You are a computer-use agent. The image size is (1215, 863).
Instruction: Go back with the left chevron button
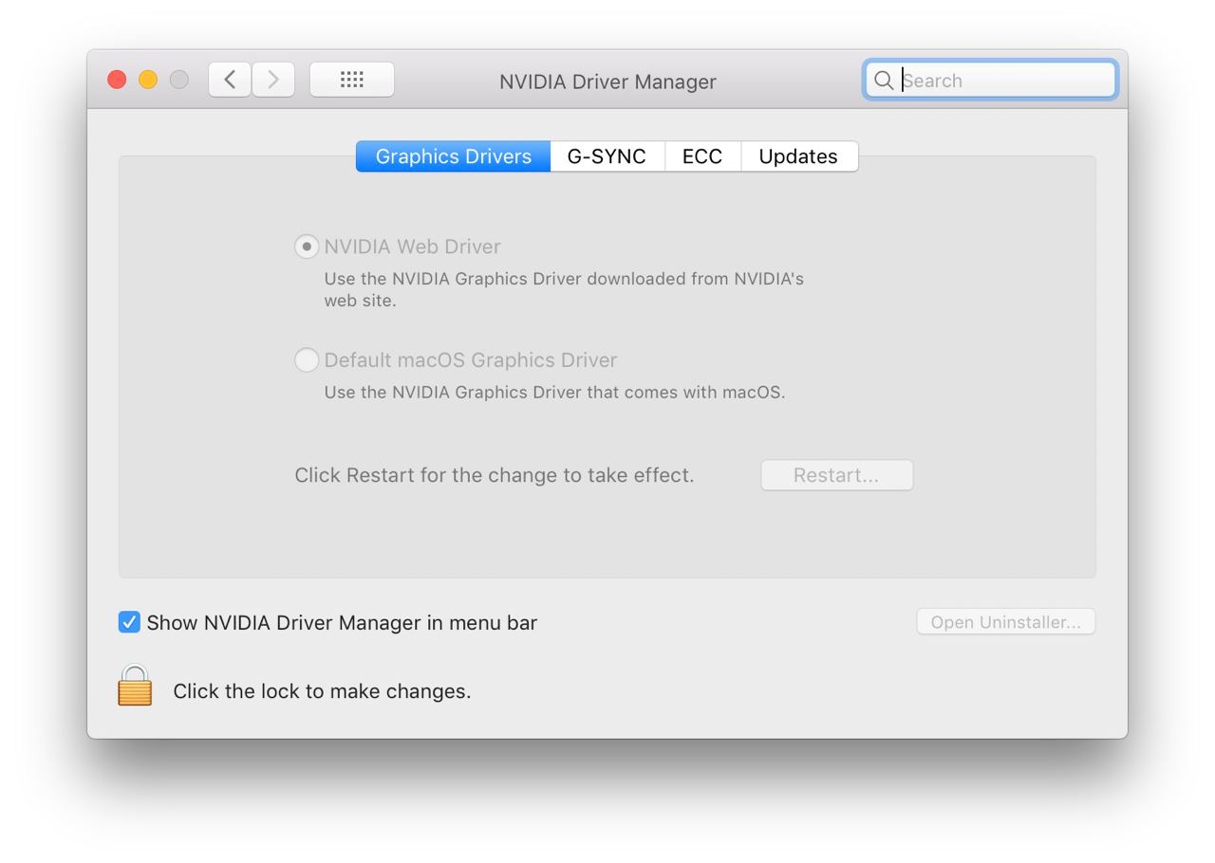coord(230,80)
